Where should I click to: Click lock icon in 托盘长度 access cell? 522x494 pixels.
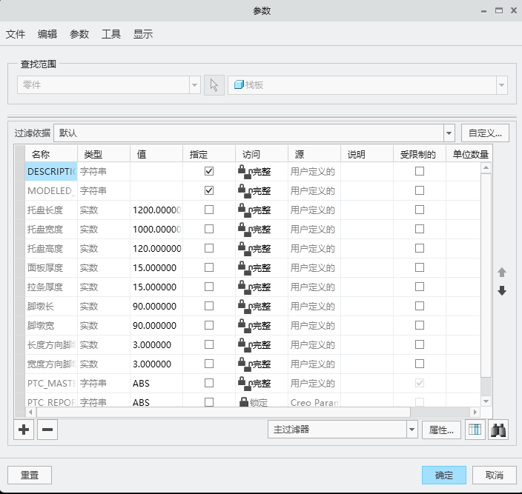tap(242, 210)
